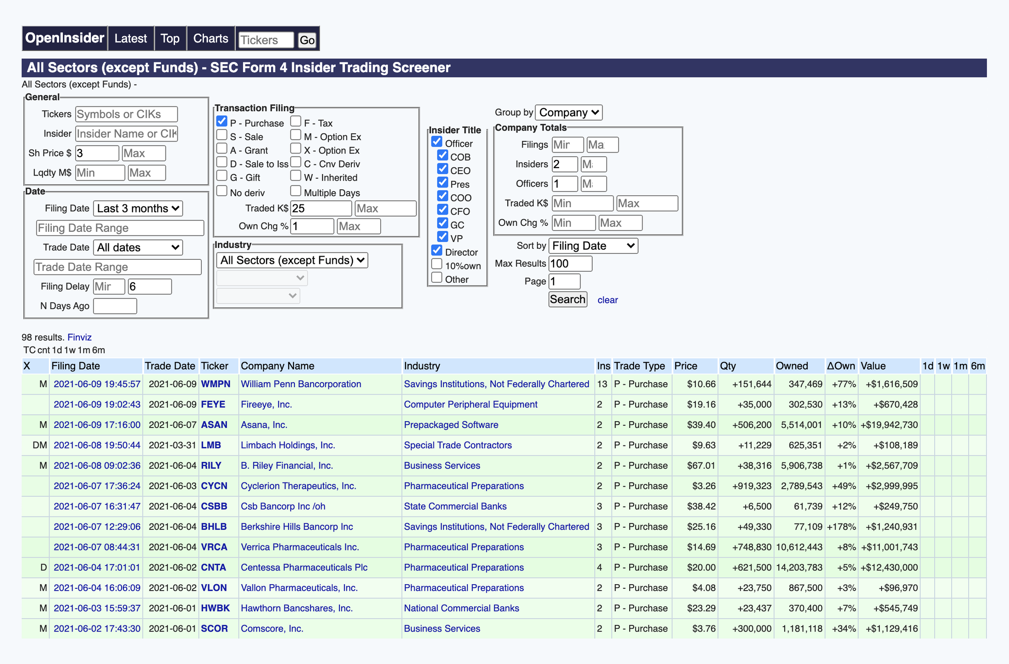Focus the Trade Date Range field
The image size is (1009, 664).
click(117, 267)
